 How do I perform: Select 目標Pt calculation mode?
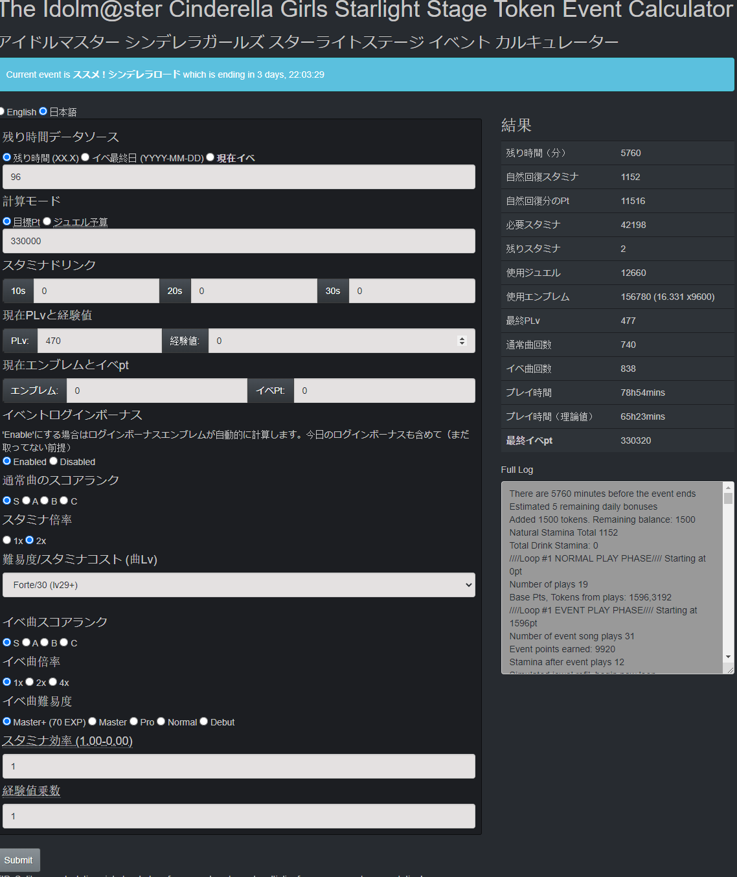click(x=7, y=222)
